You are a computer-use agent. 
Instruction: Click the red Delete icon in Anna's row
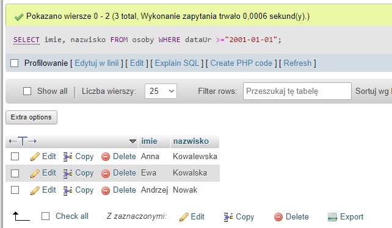[x=106, y=157]
